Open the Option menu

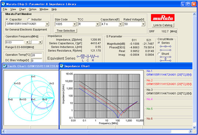click(33, 9)
